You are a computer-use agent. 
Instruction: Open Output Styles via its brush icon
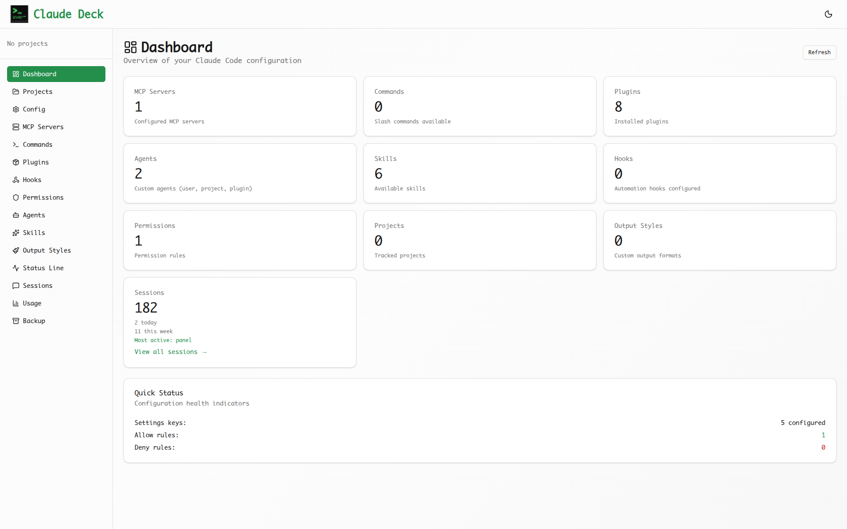pos(15,250)
